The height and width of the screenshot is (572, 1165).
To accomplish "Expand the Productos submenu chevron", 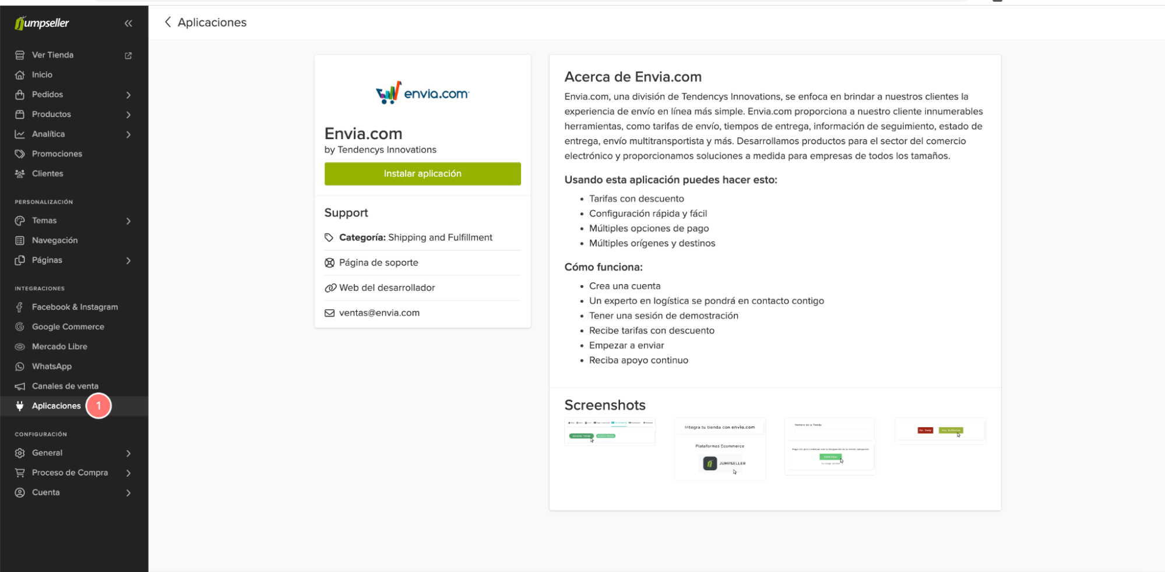I will coord(128,115).
